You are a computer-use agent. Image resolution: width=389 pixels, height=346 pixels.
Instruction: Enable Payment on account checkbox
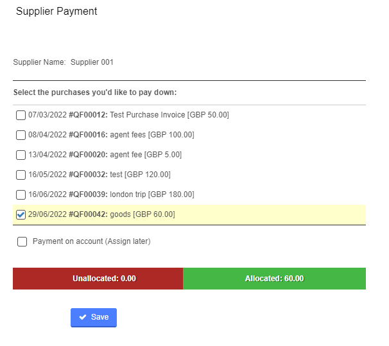pyautogui.click(x=22, y=241)
